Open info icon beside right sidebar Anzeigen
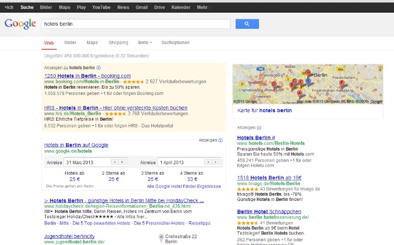The image size is (394, 245). click(x=259, y=128)
